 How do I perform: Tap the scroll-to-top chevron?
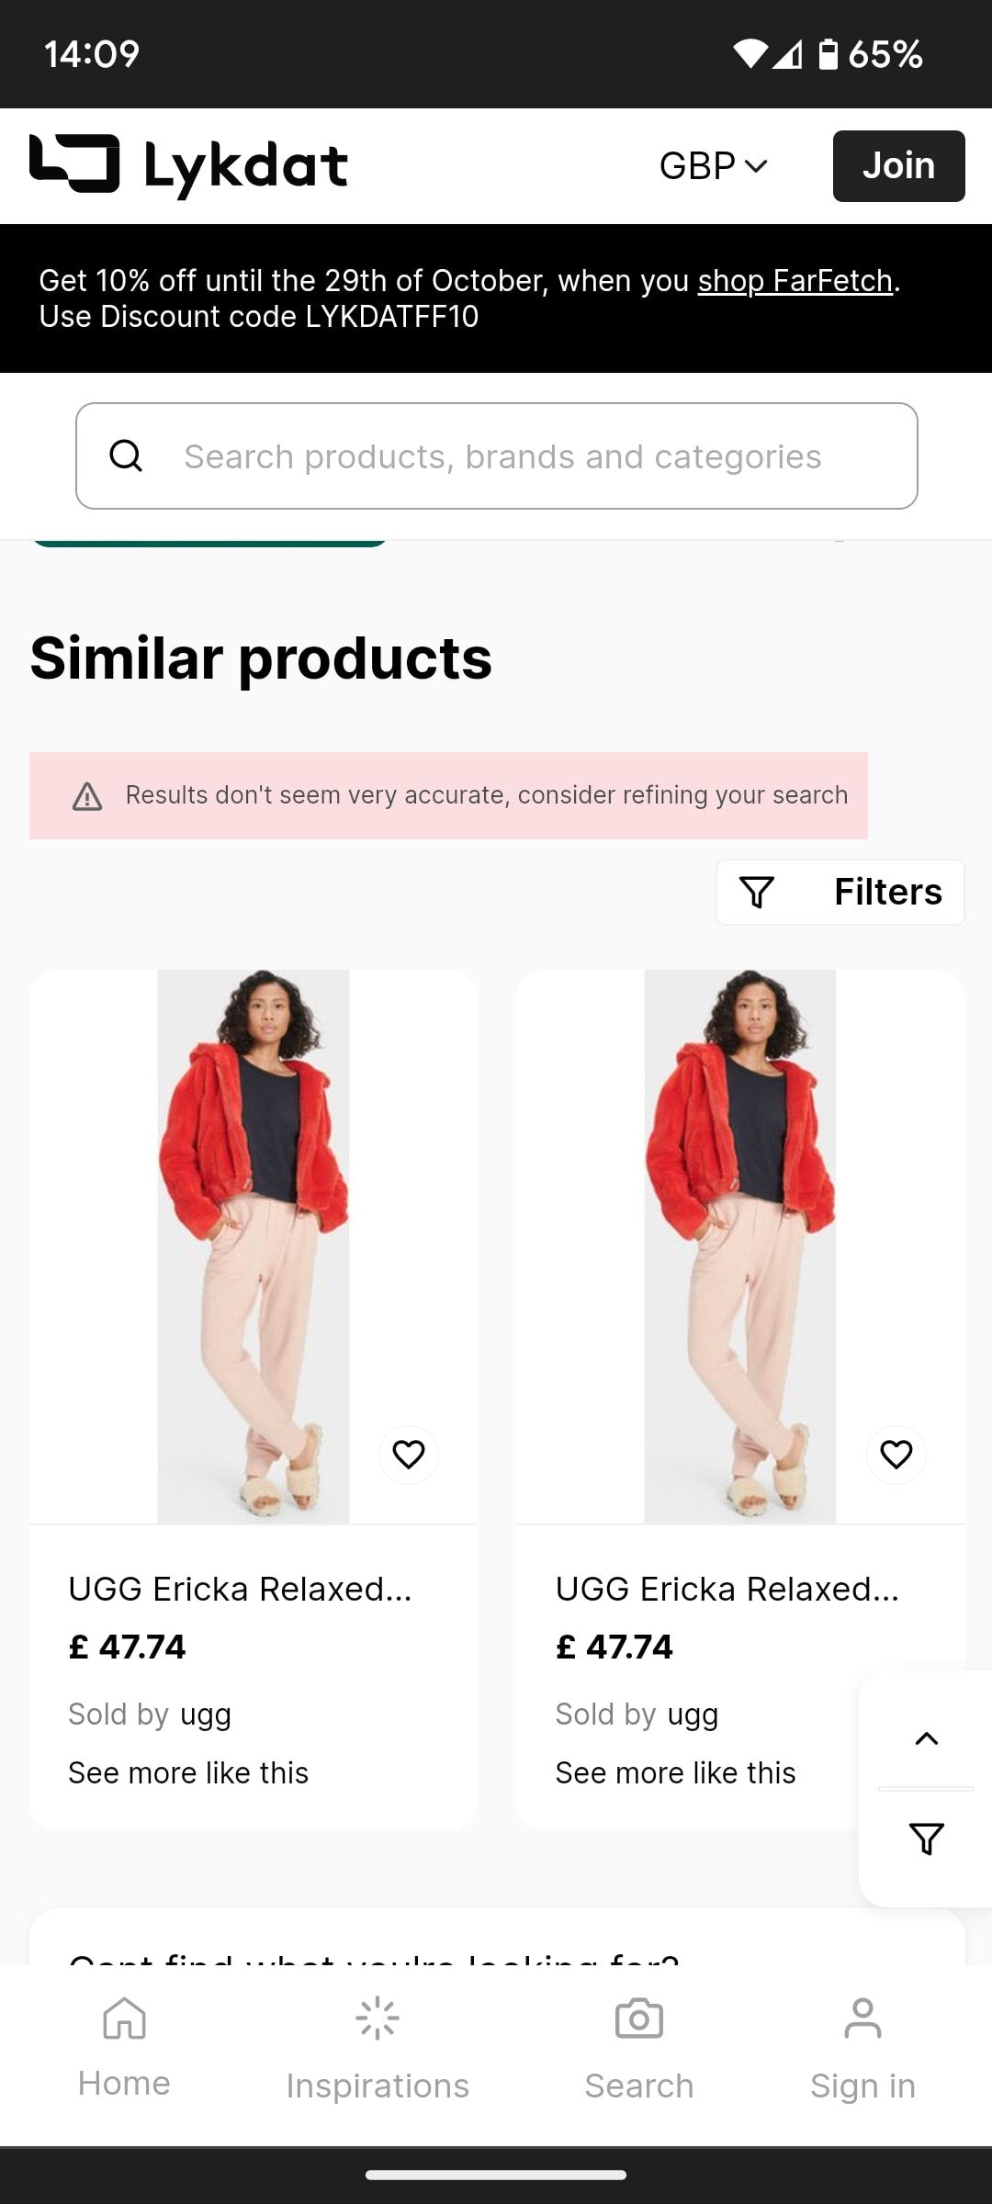tap(927, 1737)
